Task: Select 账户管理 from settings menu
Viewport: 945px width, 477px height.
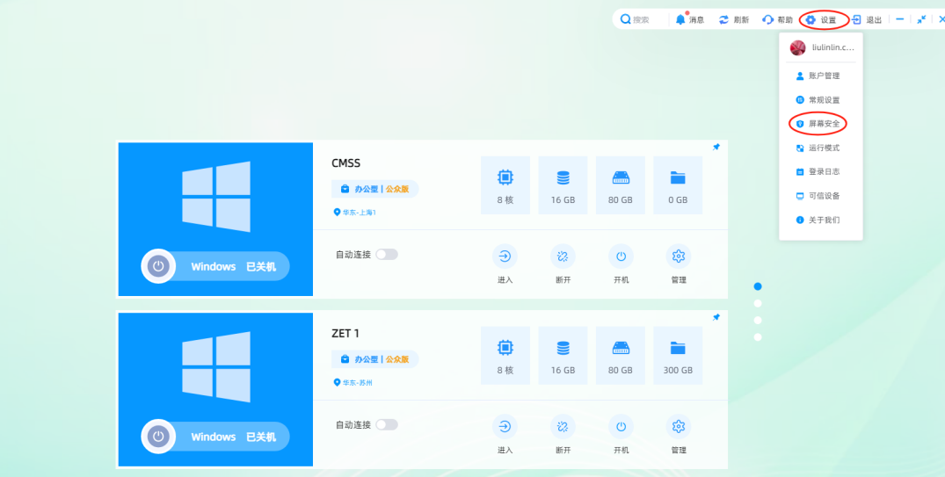Action: (x=818, y=76)
